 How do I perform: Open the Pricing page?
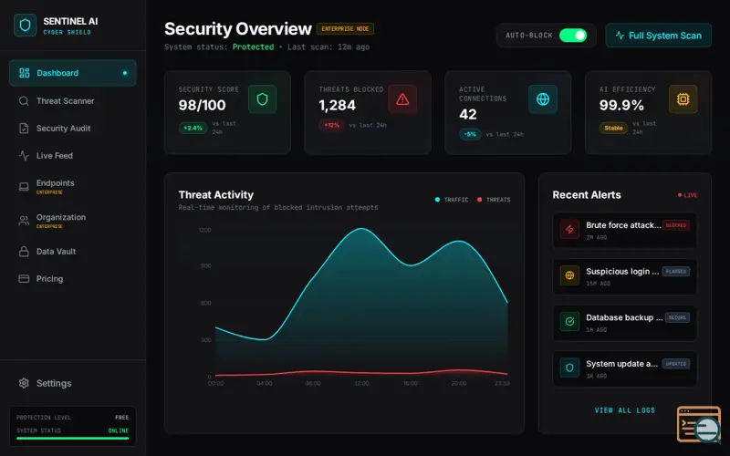(73, 279)
